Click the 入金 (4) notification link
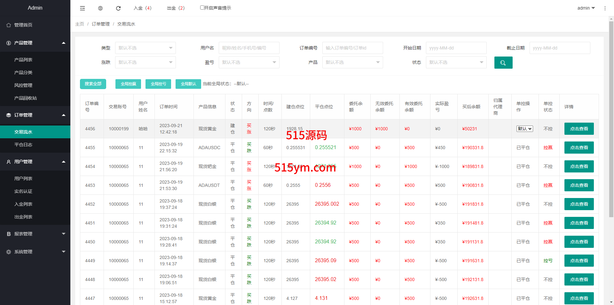Screen dimensions: 614x305 pos(143,8)
